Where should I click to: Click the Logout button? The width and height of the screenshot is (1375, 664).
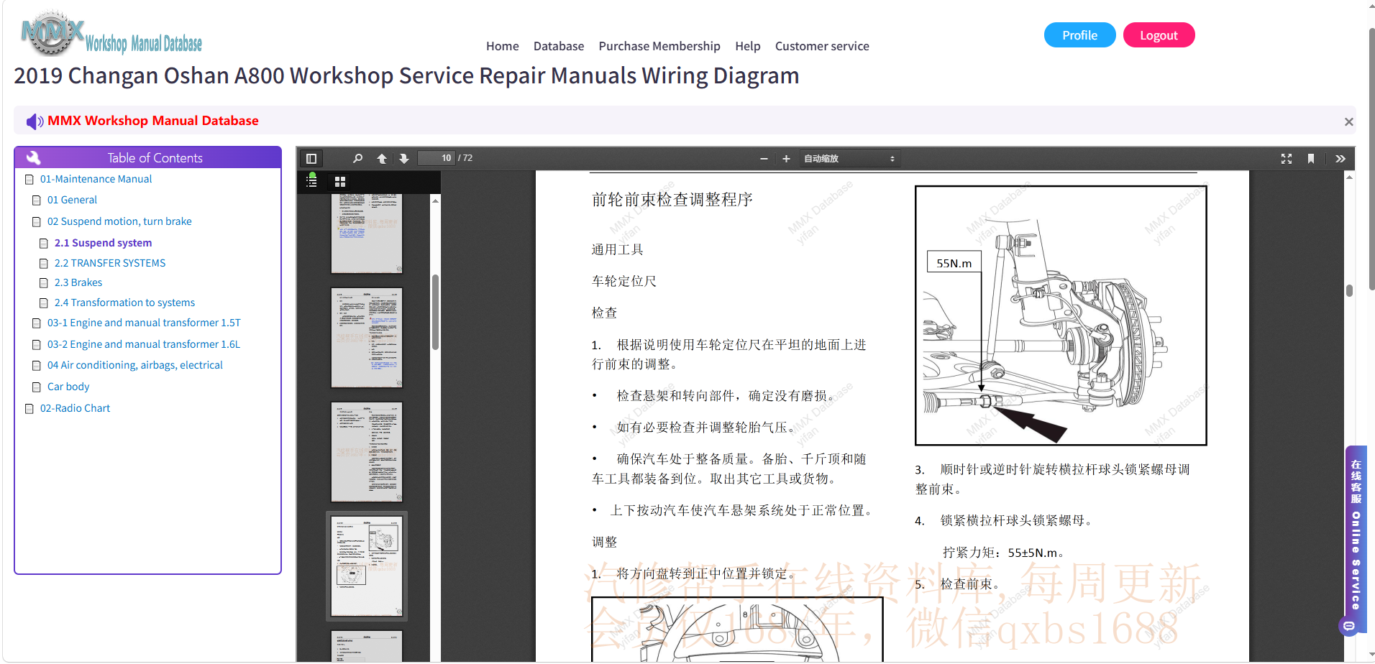[x=1159, y=35]
